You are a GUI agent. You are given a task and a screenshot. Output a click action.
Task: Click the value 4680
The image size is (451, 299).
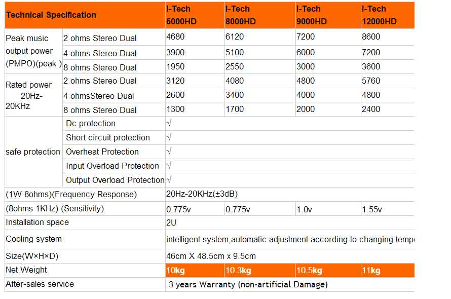click(x=175, y=37)
